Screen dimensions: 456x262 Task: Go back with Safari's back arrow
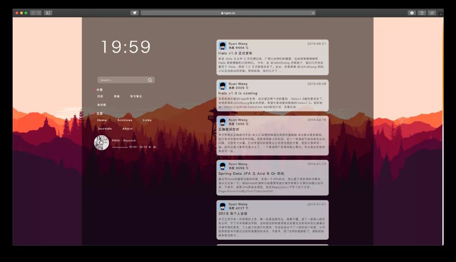(x=33, y=13)
